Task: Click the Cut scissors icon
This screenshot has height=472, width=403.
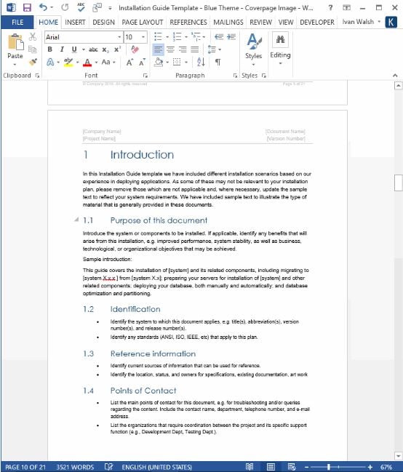Action: point(33,36)
